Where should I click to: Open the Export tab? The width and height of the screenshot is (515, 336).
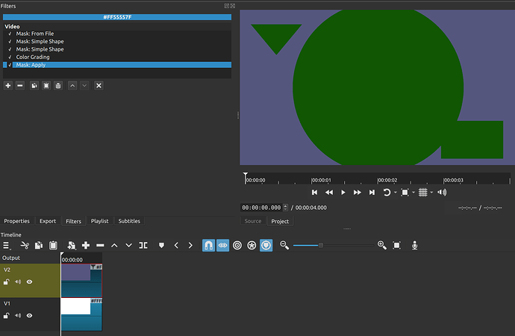pyautogui.click(x=48, y=221)
